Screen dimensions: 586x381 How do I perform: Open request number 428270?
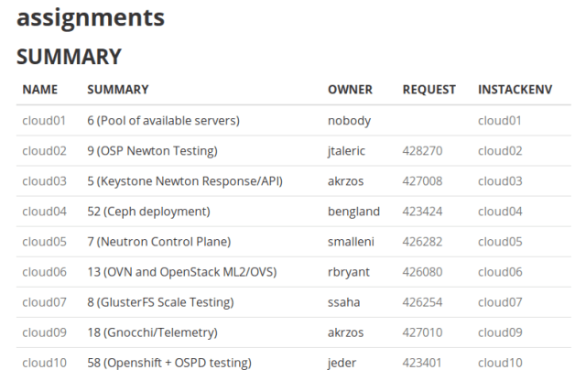coord(422,150)
